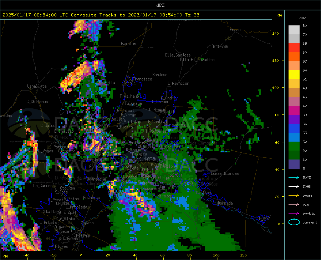
Task: Click the 42 dBZ magenta color swatch
Action: pyautogui.click(x=294, y=111)
